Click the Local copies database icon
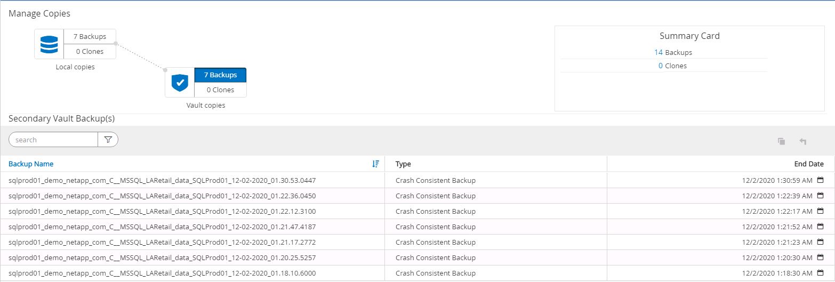 click(x=49, y=44)
